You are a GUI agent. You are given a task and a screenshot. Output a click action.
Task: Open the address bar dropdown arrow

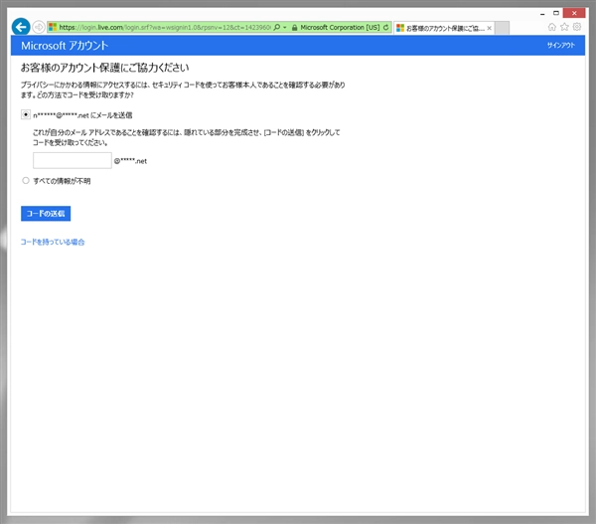[285, 28]
